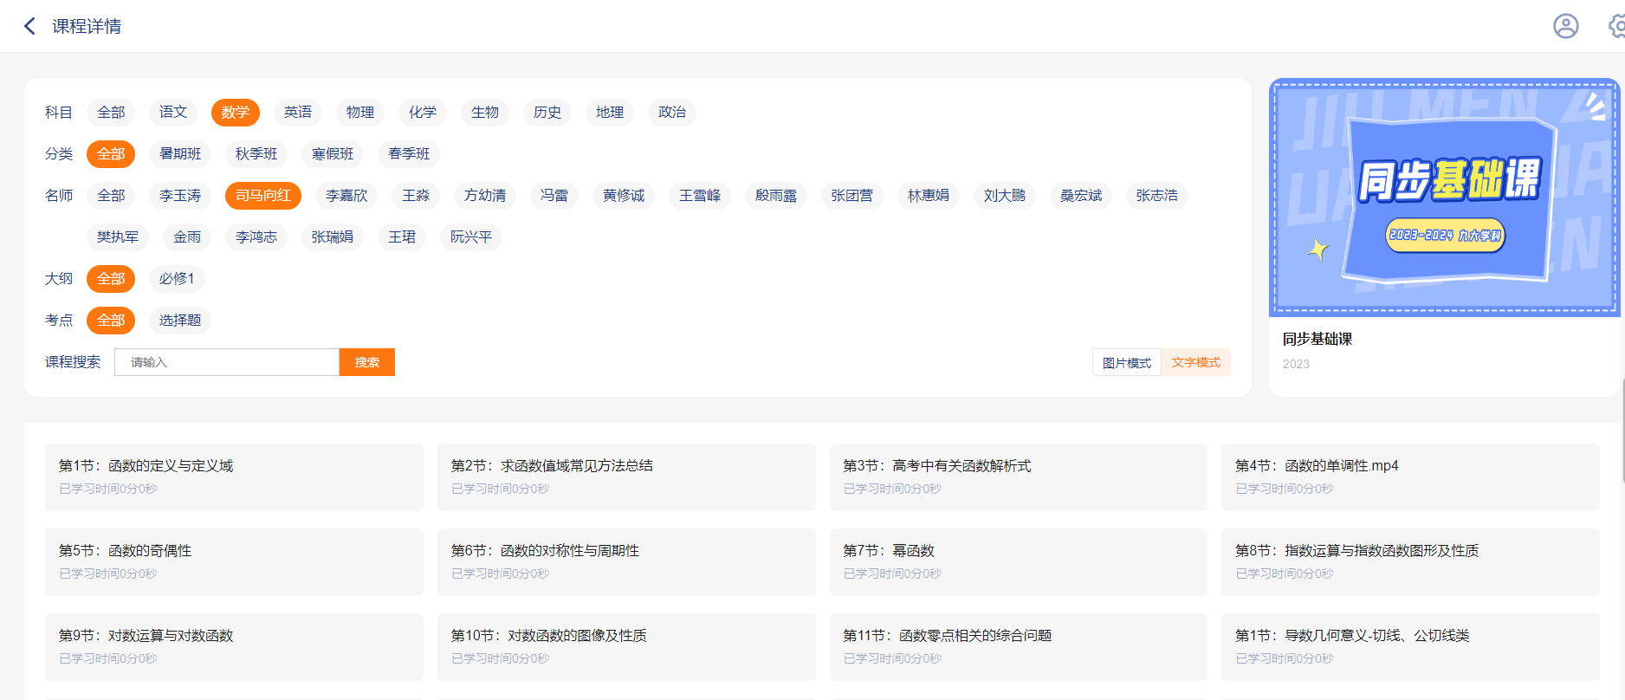Choose 全部 in the 分类 row
The image size is (1625, 700).
tap(111, 153)
